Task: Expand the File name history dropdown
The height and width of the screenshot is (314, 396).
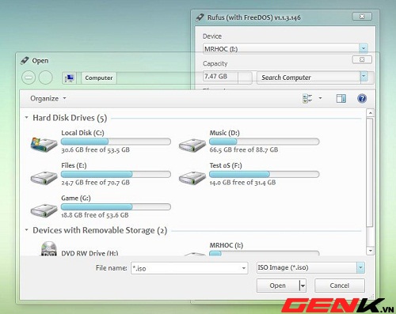Action: (244, 268)
